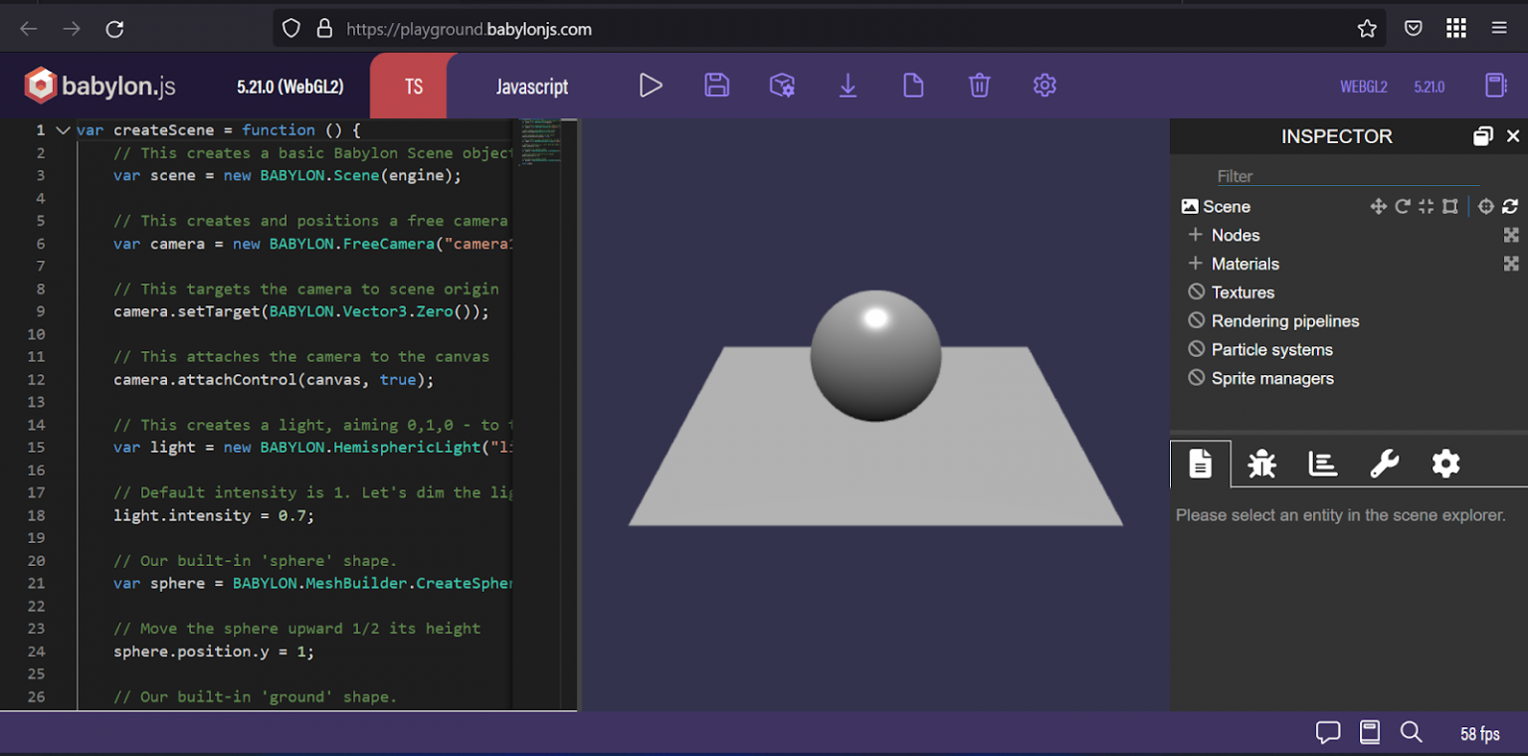Image resolution: width=1528 pixels, height=756 pixels.
Task: Run the playground scene
Action: 652,86
